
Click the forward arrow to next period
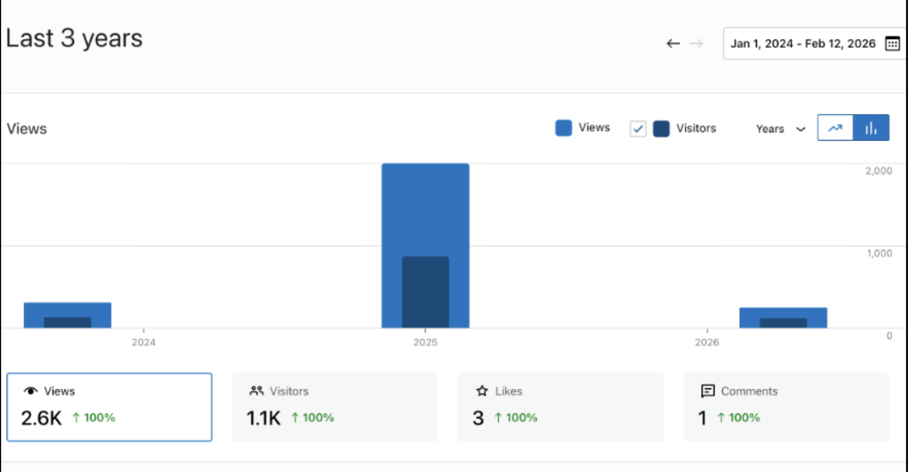696,44
